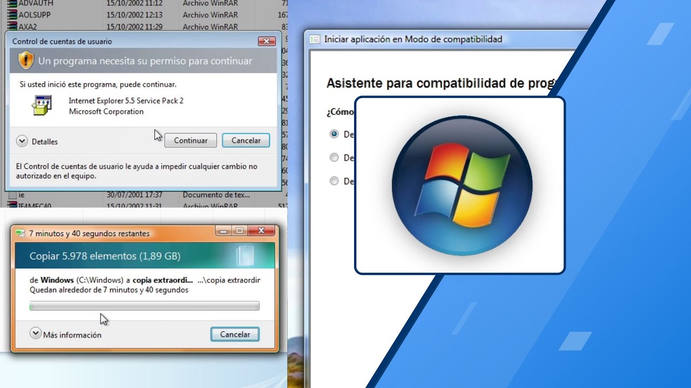Click the Copiar 5.978 elementos heading
Image resolution: width=691 pixels, height=388 pixels.
[x=105, y=256]
